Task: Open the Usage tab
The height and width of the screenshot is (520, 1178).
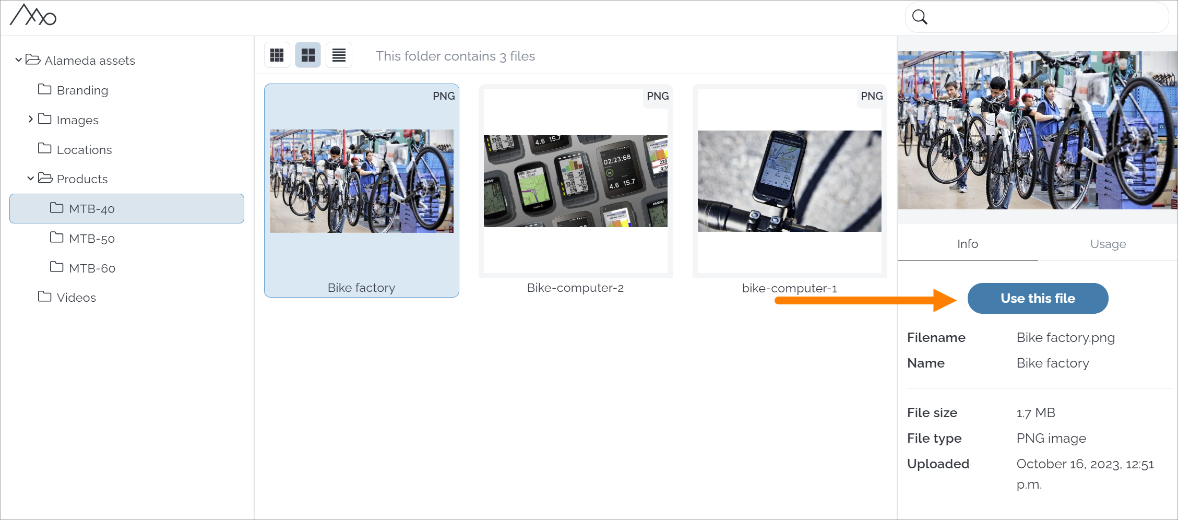Action: (x=1108, y=244)
